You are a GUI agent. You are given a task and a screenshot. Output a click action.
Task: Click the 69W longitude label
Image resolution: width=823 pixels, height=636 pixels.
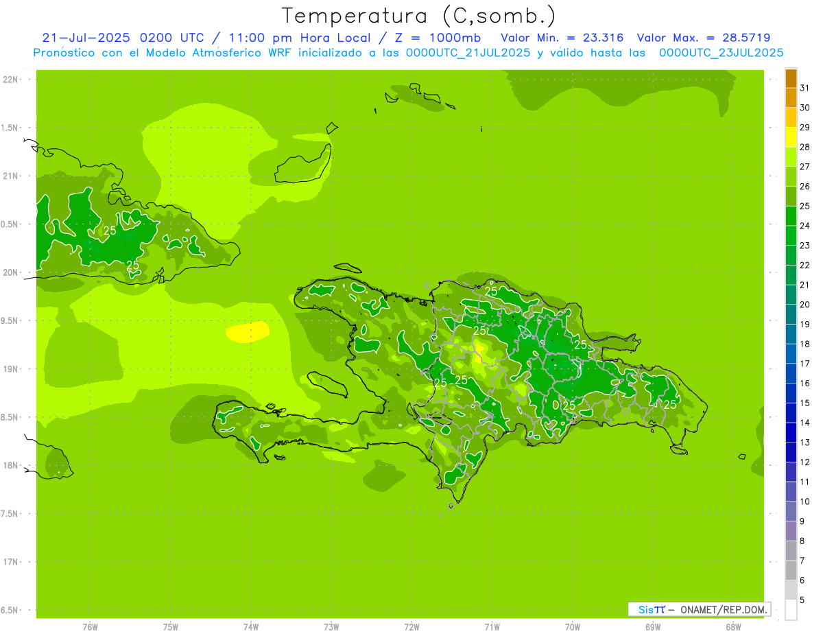point(653,627)
